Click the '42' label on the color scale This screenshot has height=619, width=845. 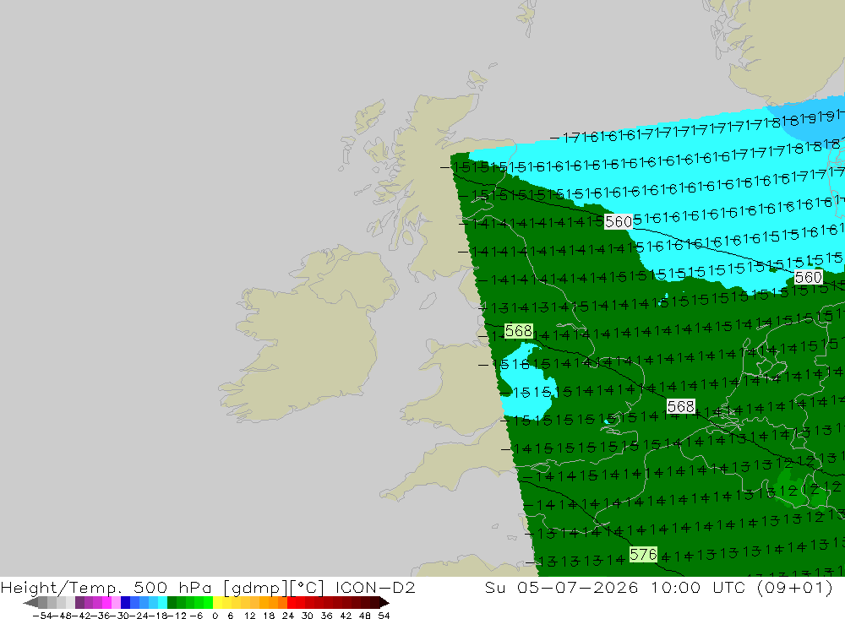[x=346, y=616]
